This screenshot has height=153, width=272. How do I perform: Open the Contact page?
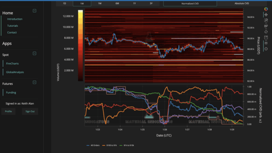(x=12, y=32)
